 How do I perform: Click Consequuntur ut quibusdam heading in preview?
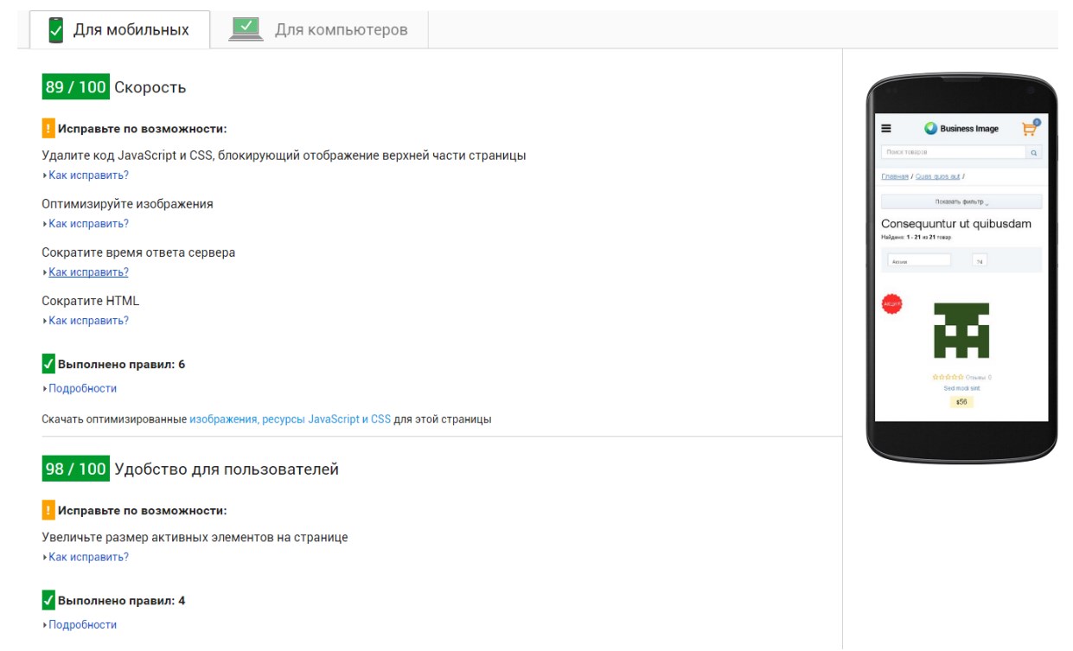pyautogui.click(x=956, y=224)
